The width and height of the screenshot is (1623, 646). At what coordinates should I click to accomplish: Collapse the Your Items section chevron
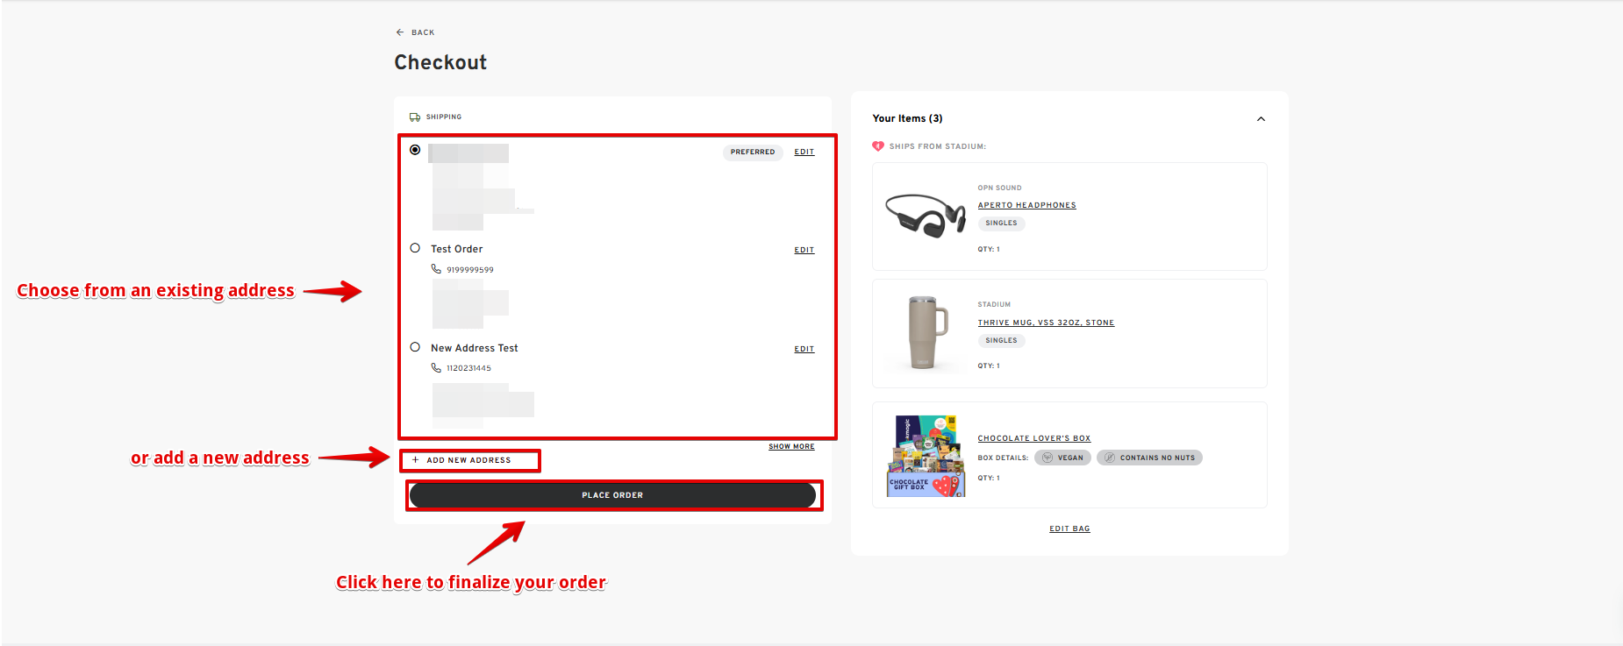coord(1261,119)
